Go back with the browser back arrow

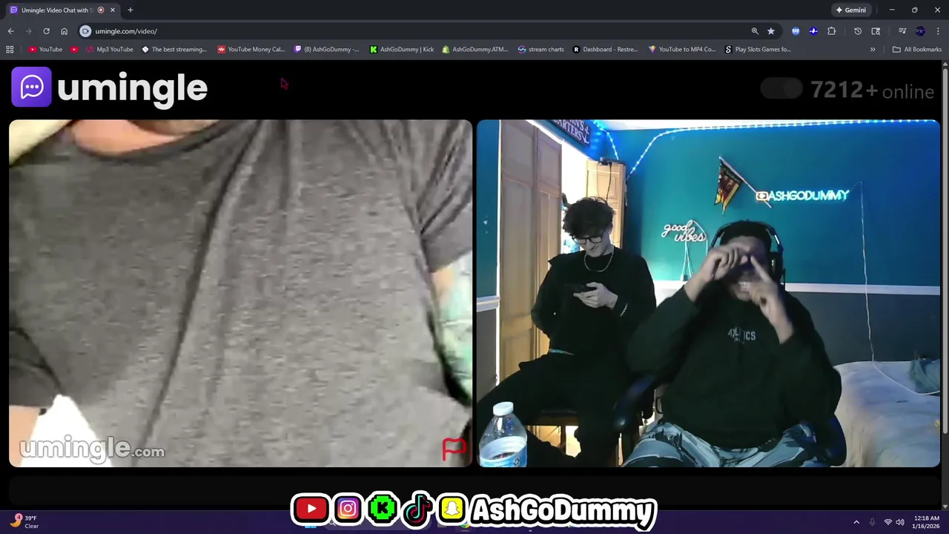pos(11,31)
